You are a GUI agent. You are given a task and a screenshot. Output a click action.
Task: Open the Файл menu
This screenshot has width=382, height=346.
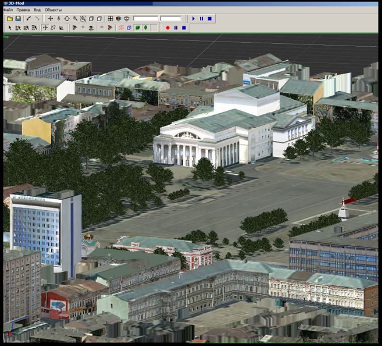click(8, 10)
